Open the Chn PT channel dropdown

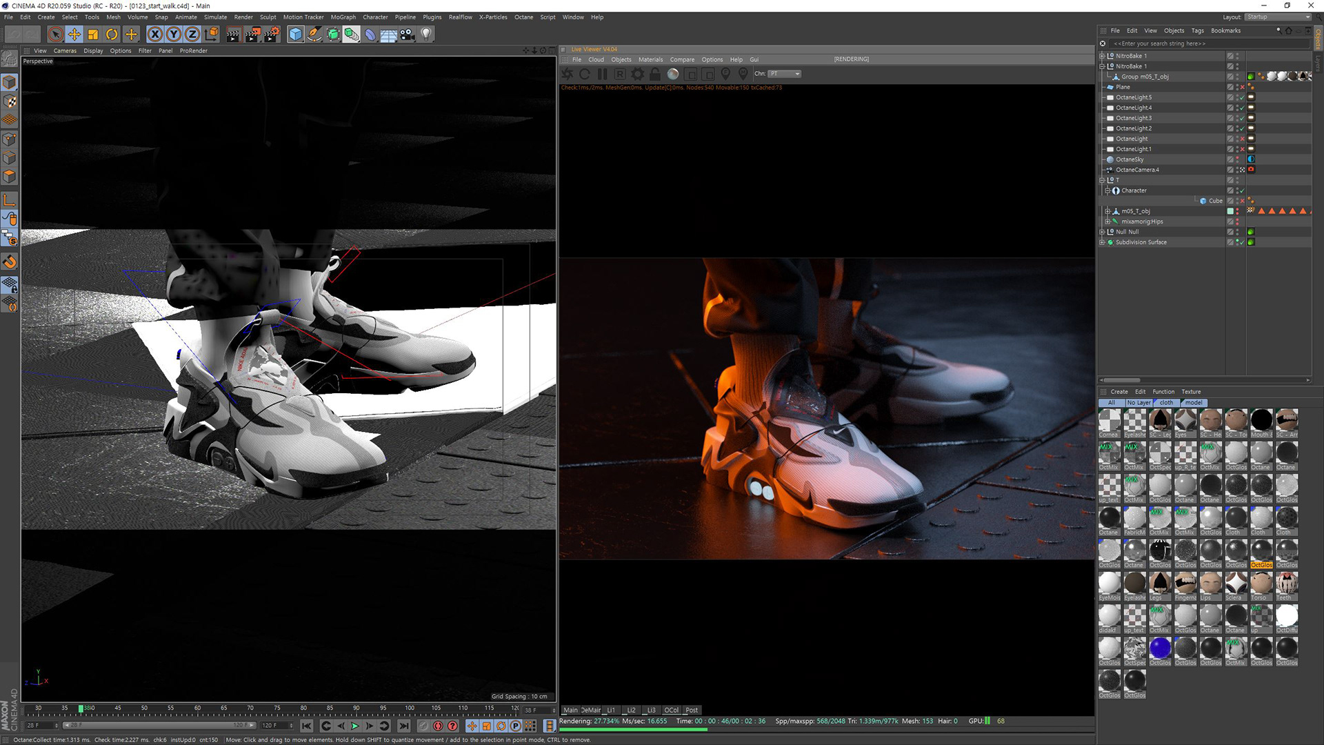pyautogui.click(x=785, y=74)
